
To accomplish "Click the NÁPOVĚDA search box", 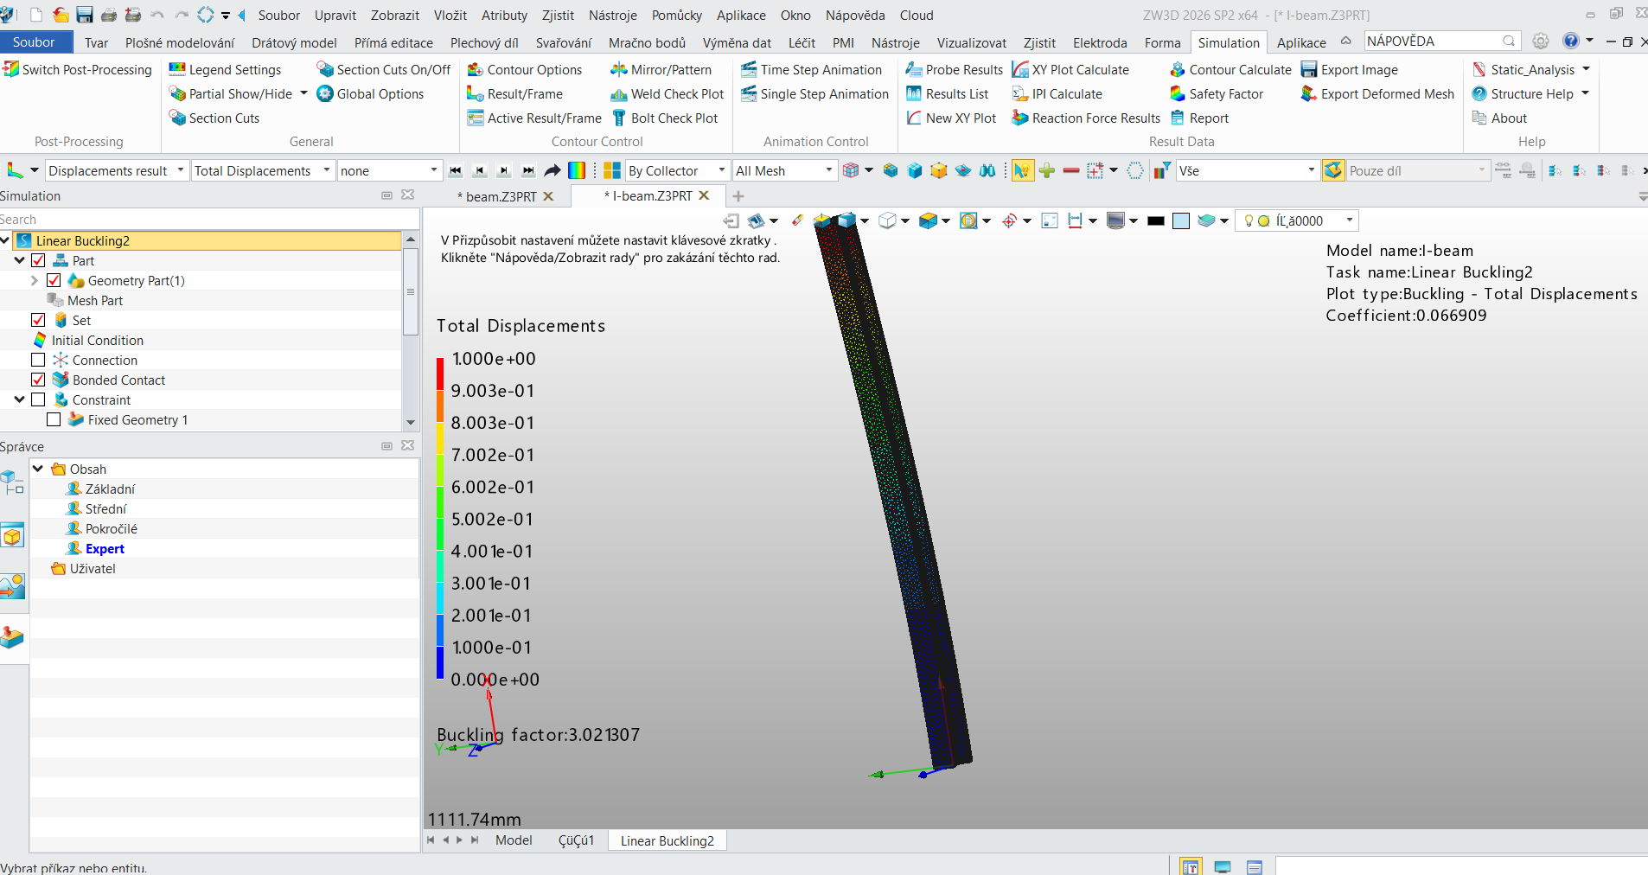I will 1441,41.
